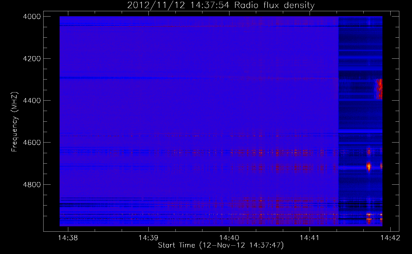
Task: Click the plot title '2012/11/12 14:37:54 Radio flux density'
Action: 221,5
